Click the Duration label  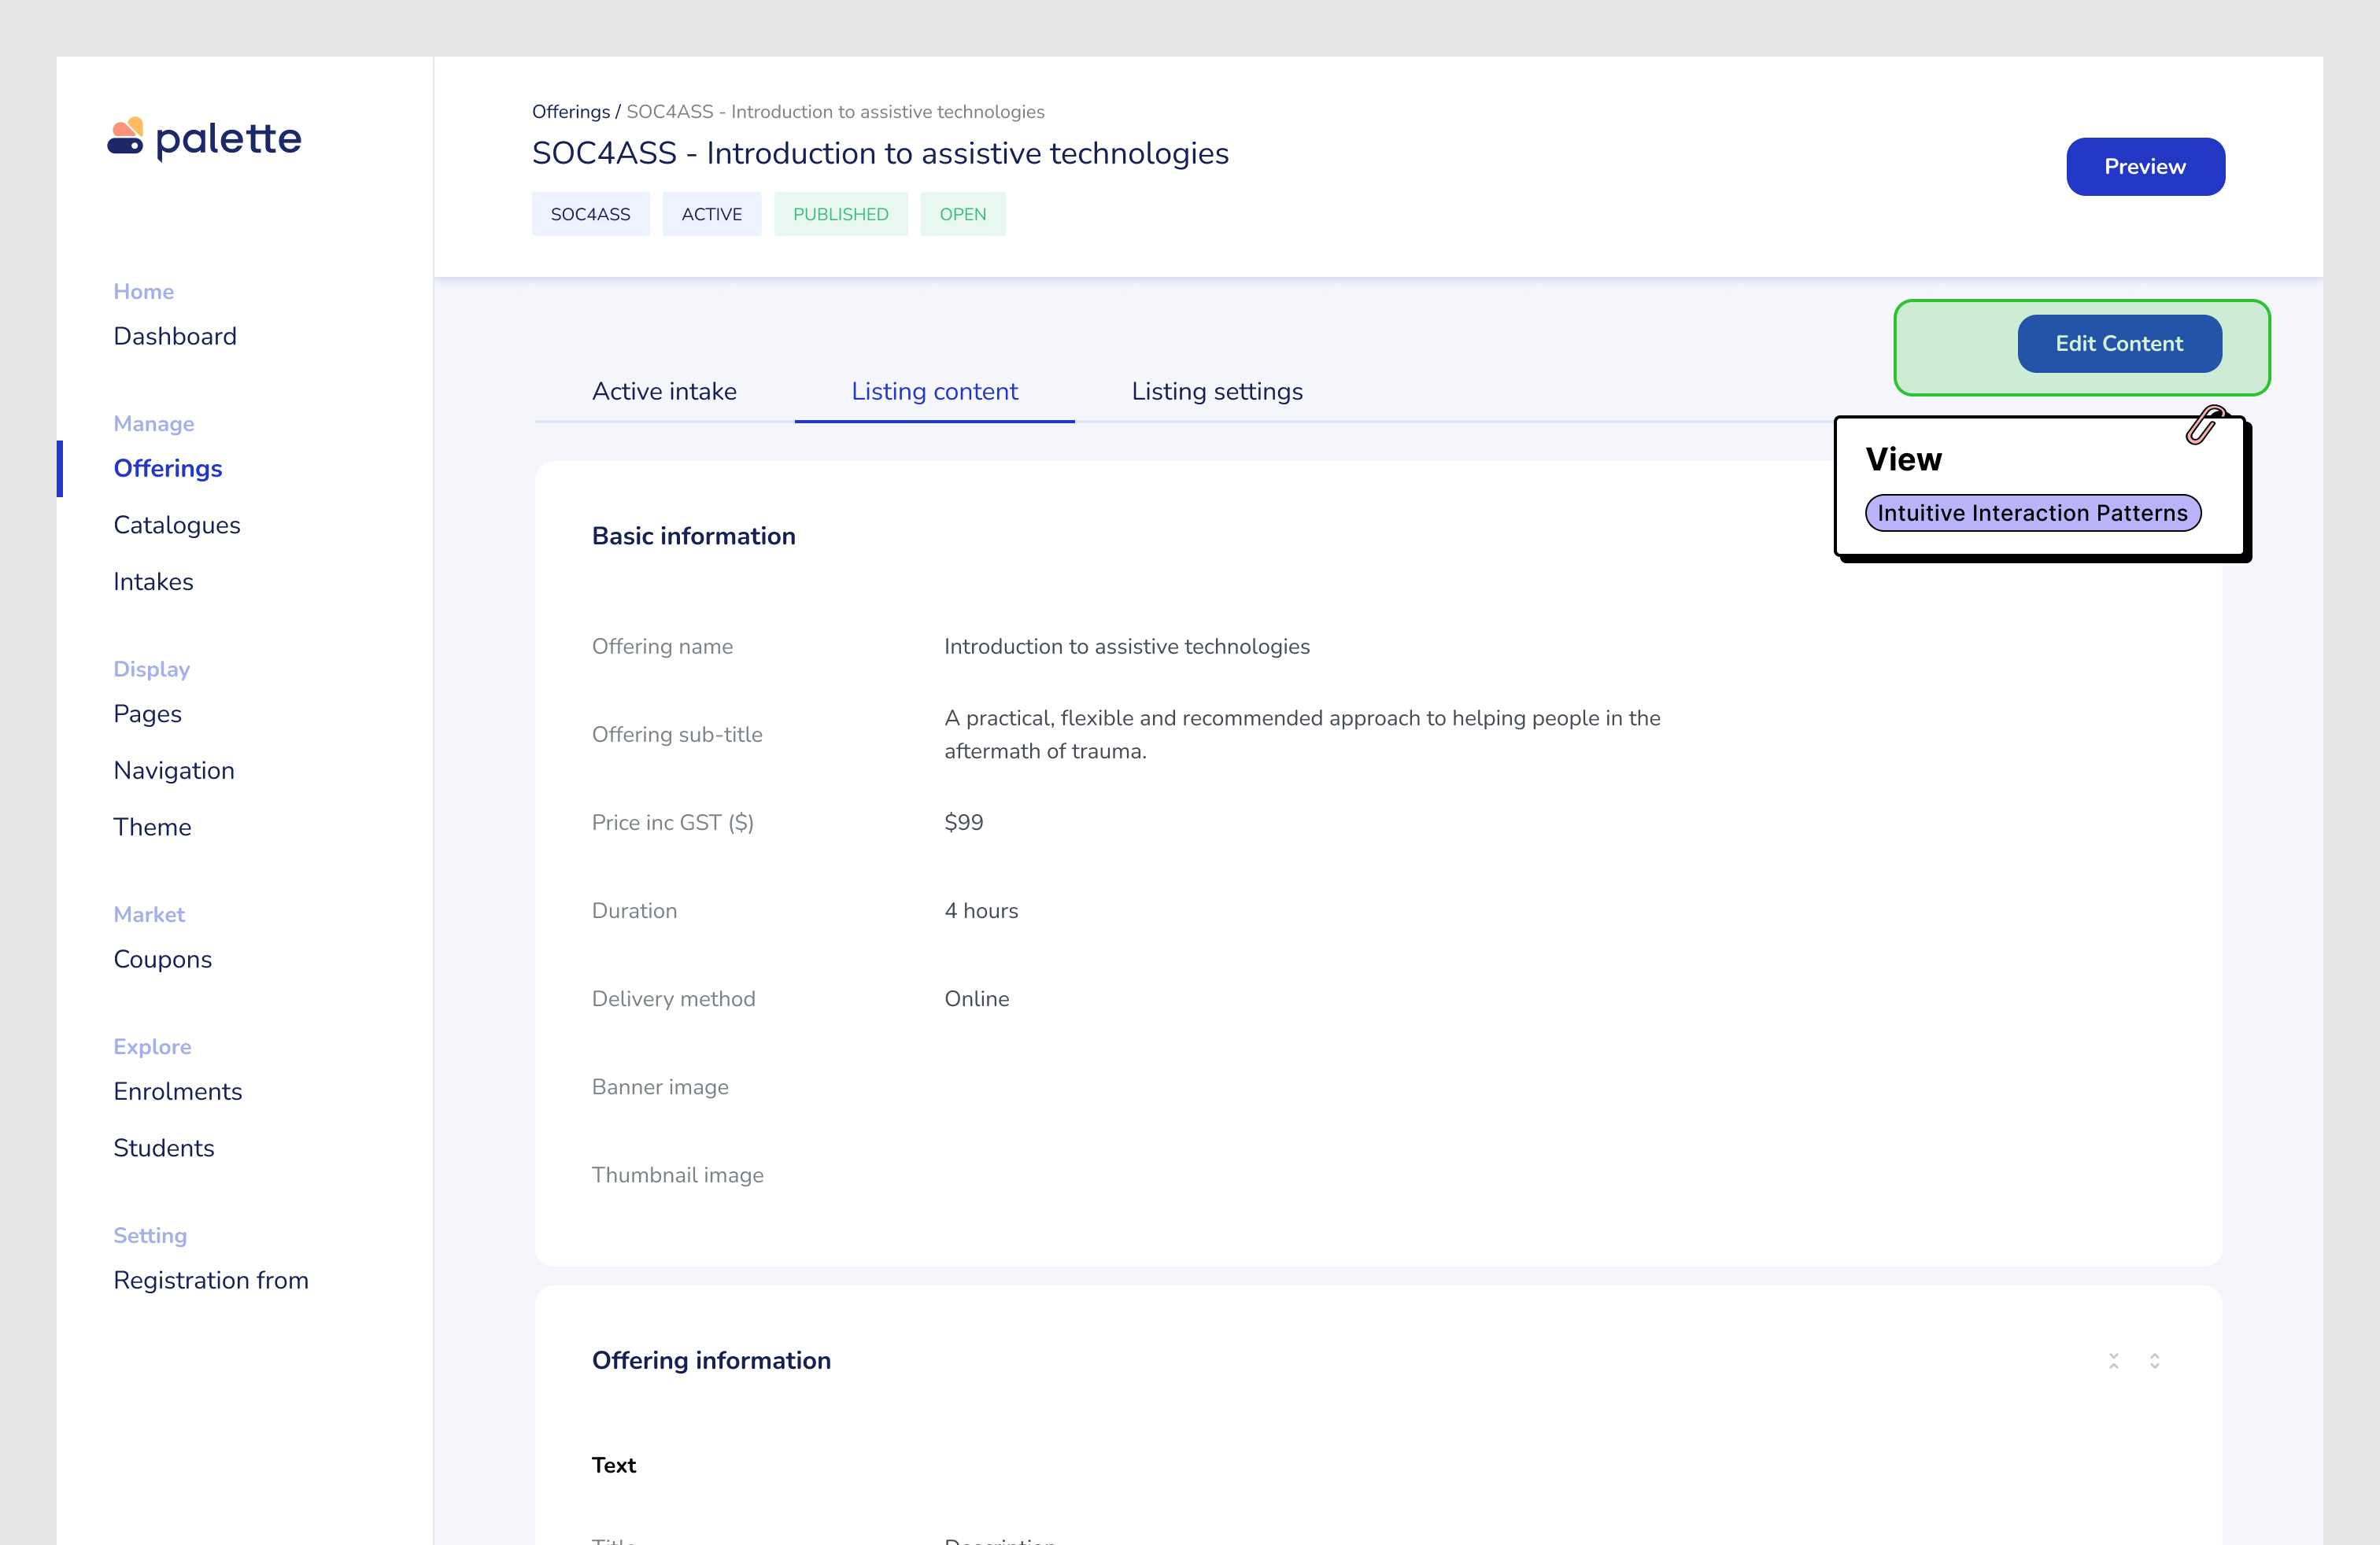[634, 910]
